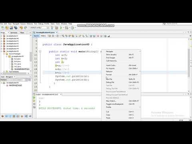Choose Call Hierarchy in context menu
Viewport: 192px width, 144px height.
[121, 61]
